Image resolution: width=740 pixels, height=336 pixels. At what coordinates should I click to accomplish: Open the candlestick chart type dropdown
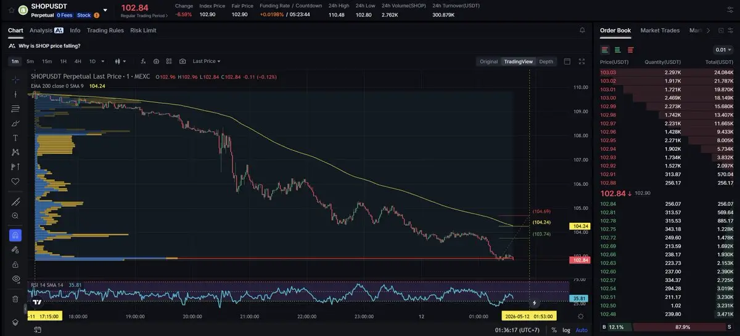tap(120, 62)
